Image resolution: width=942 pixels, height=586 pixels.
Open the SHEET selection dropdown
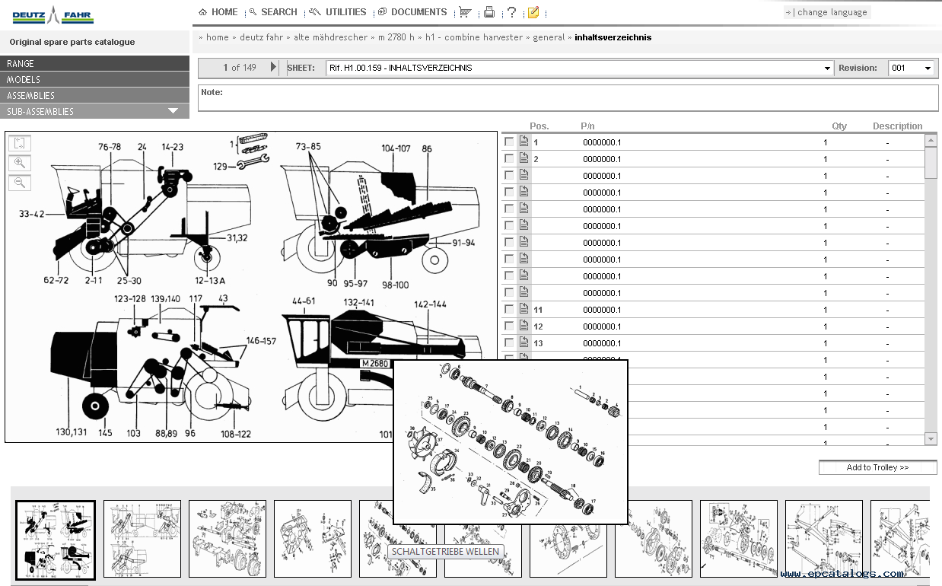(826, 68)
